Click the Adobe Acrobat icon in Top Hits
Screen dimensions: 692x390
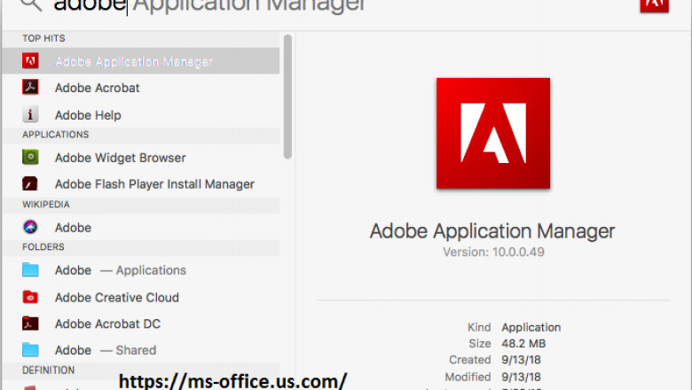coord(30,87)
